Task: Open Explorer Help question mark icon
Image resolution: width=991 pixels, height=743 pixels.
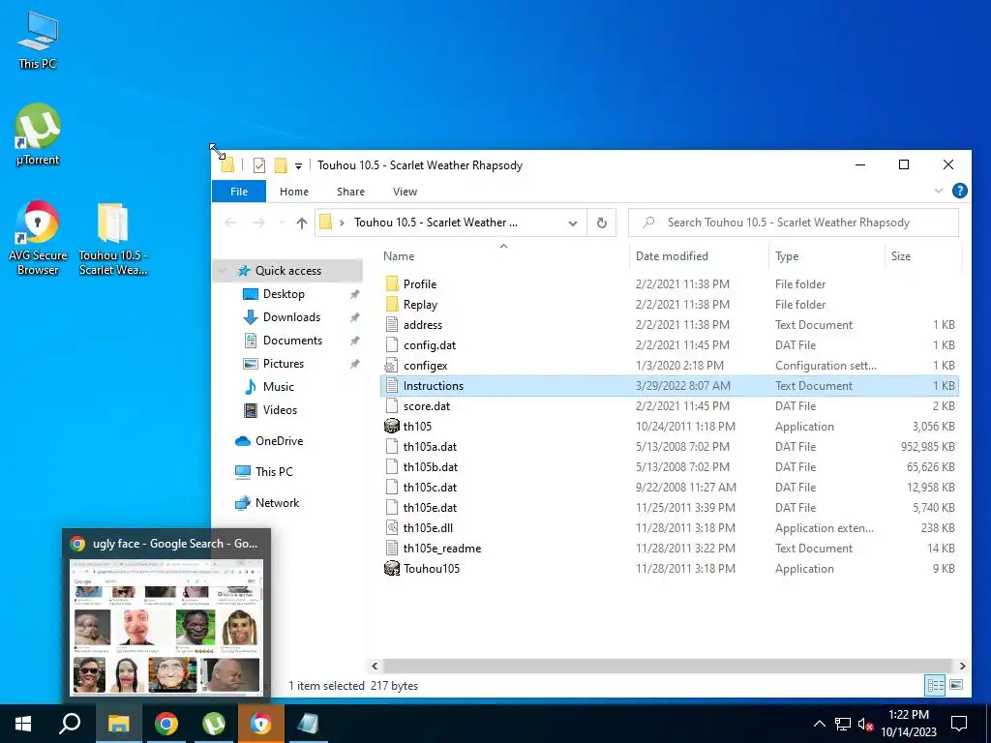Action: (x=959, y=191)
